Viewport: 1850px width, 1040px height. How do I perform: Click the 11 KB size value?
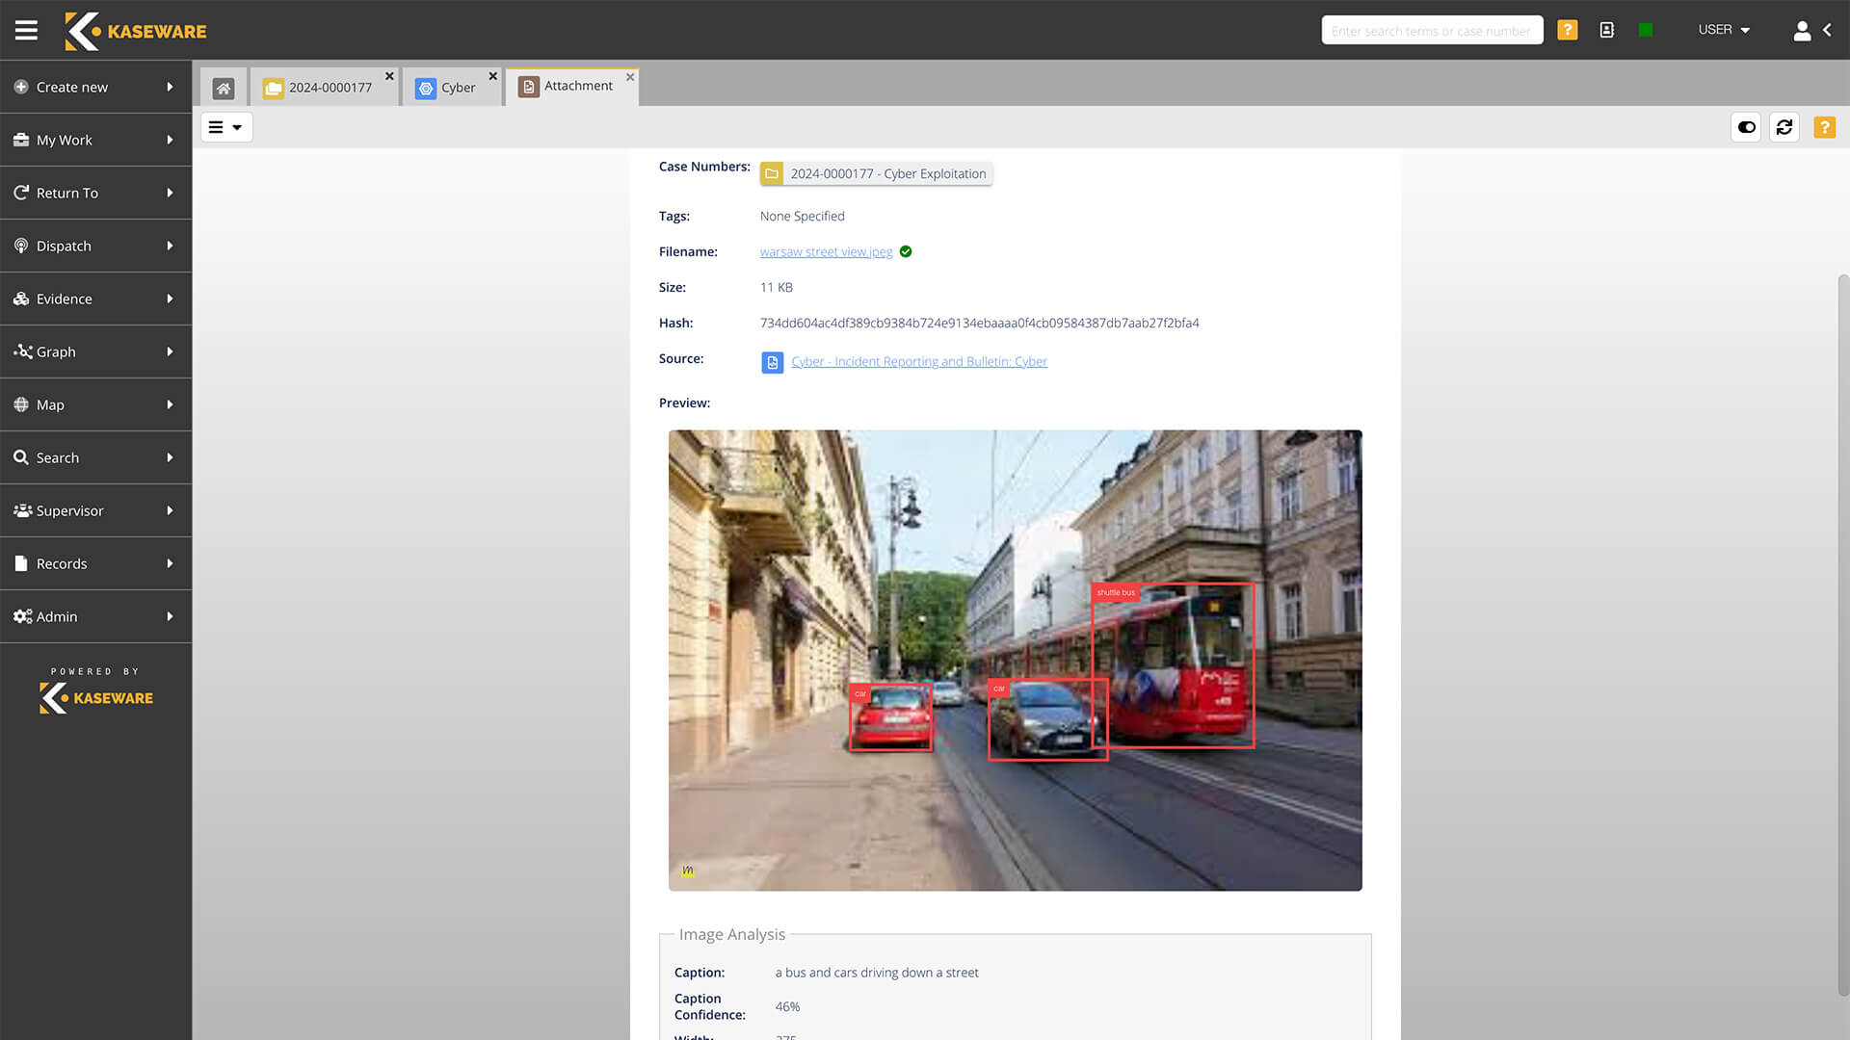776,287
